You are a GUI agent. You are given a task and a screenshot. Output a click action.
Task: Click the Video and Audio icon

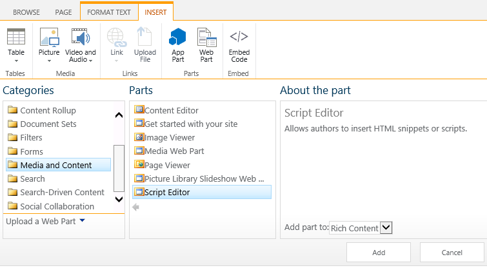click(x=81, y=37)
